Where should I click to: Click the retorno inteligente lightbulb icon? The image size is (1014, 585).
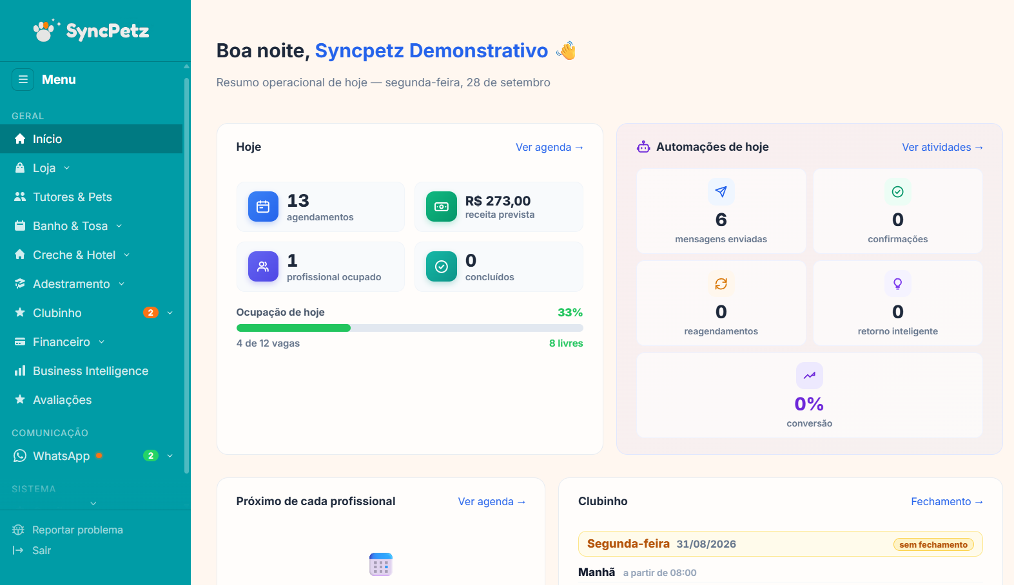click(x=898, y=283)
